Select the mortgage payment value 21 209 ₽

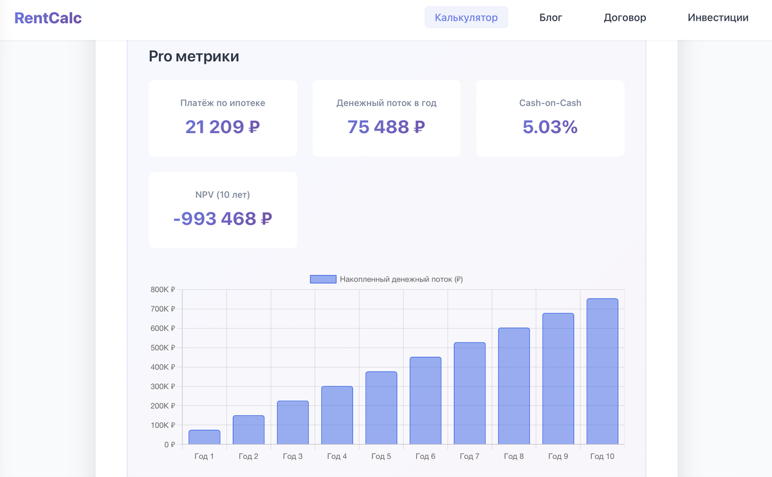pyautogui.click(x=223, y=127)
